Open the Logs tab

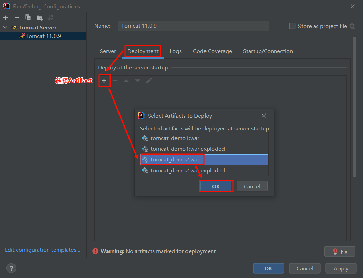175,51
